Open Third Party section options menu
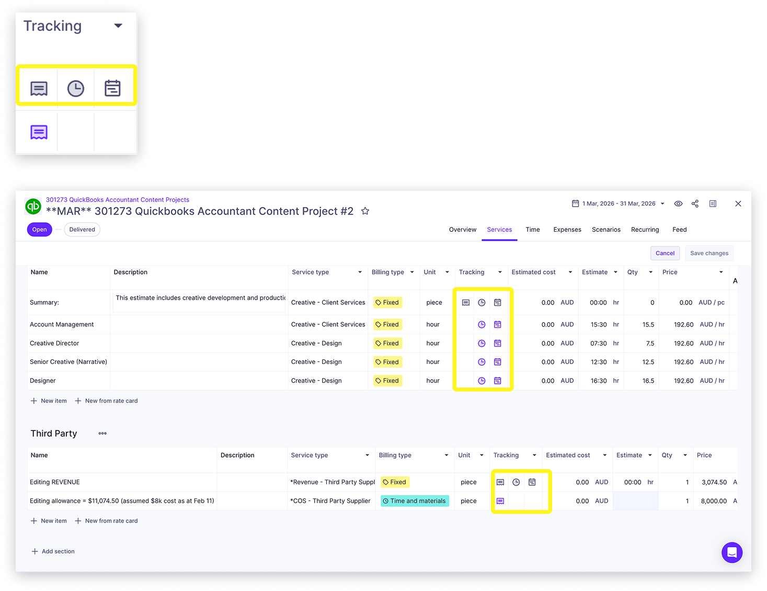Viewport: 767px width, 591px height. [102, 434]
